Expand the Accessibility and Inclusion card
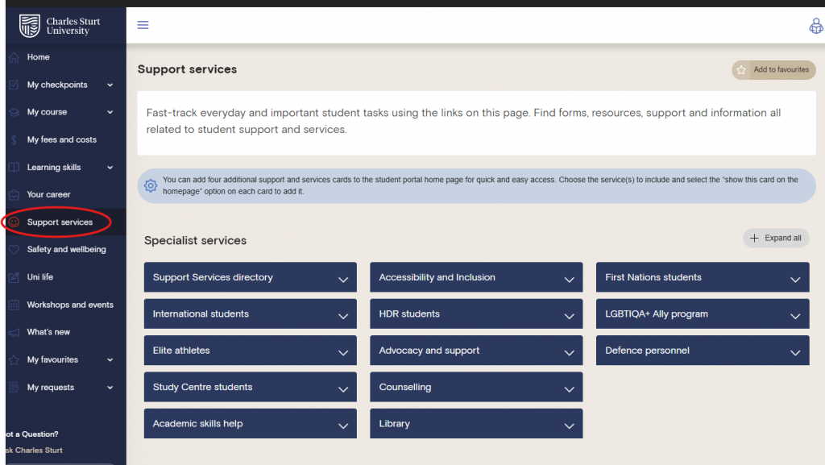Image resolution: width=825 pixels, height=465 pixels. [569, 279]
